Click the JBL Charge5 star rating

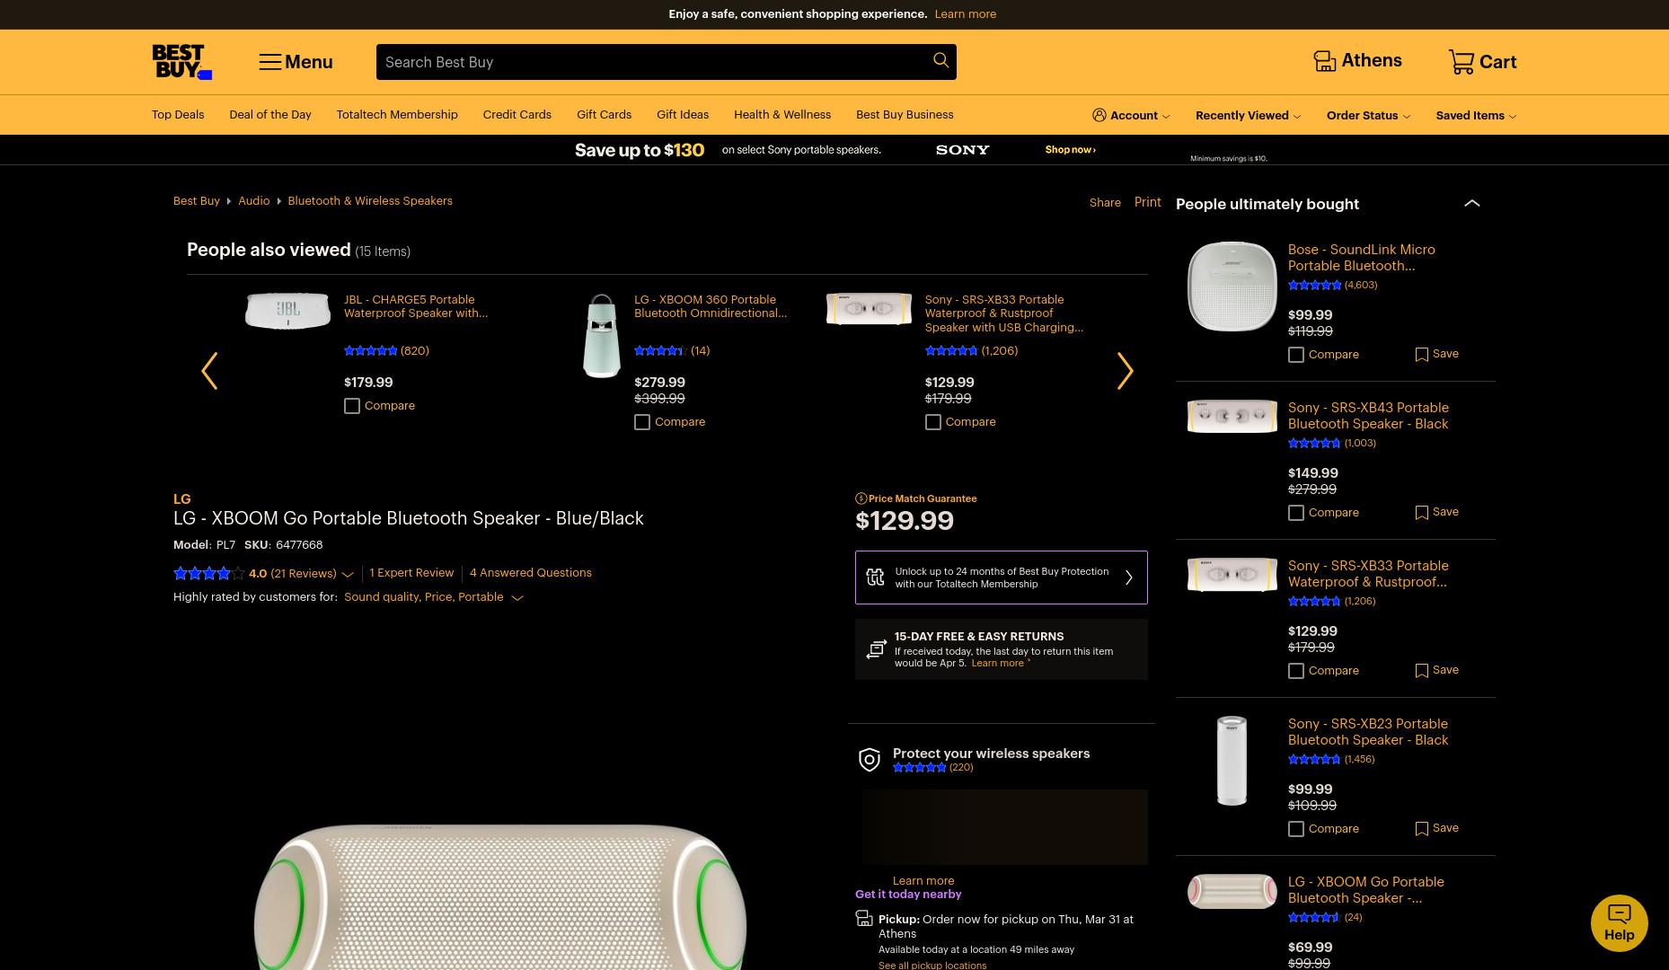click(x=370, y=351)
